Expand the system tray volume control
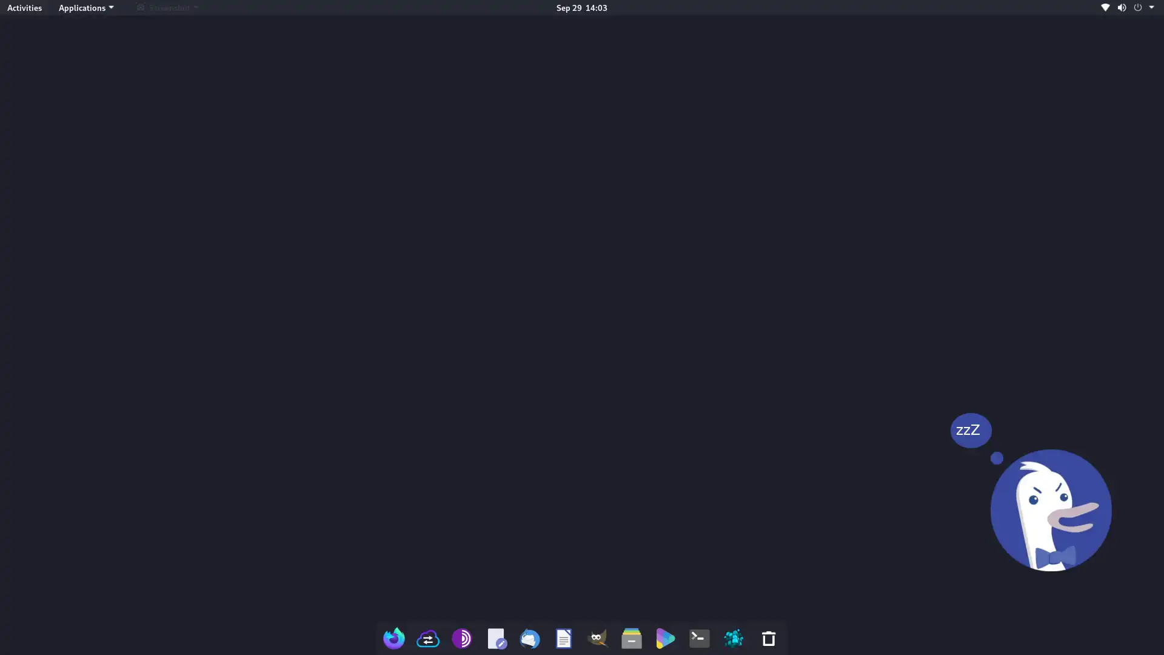1164x655 pixels. [1122, 7]
